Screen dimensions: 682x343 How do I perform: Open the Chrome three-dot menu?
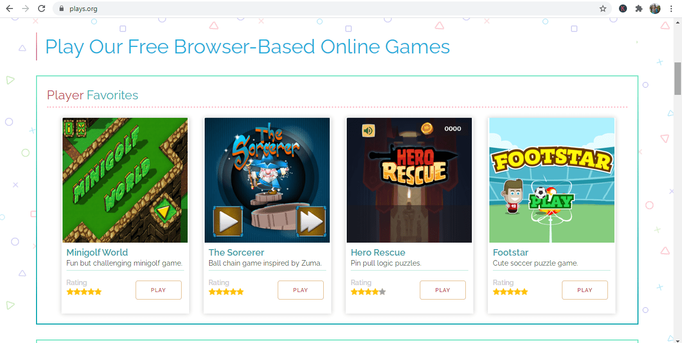click(671, 8)
